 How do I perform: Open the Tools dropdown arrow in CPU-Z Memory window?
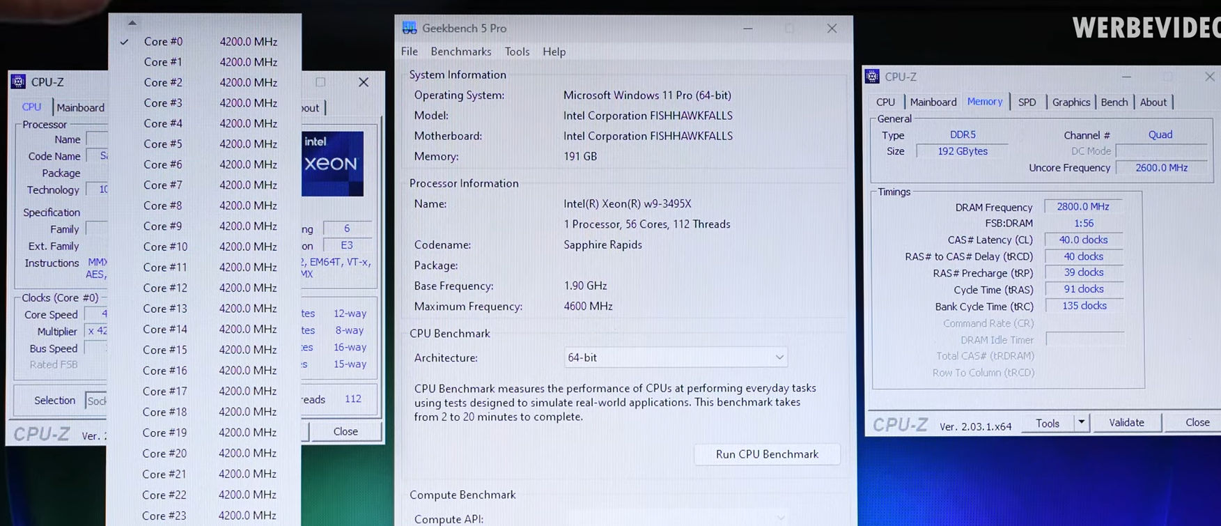click(x=1081, y=422)
